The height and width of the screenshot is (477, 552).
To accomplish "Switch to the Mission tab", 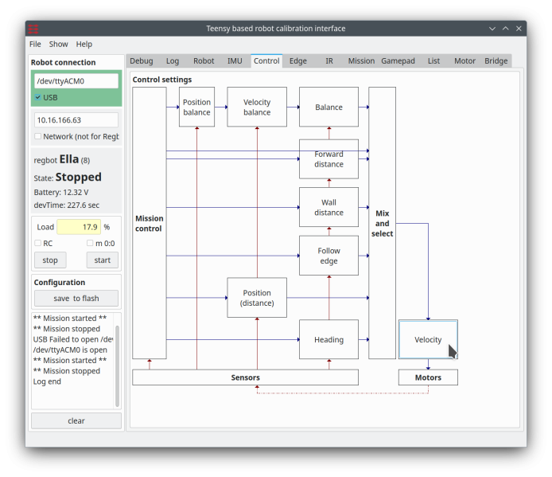I will click(x=361, y=61).
